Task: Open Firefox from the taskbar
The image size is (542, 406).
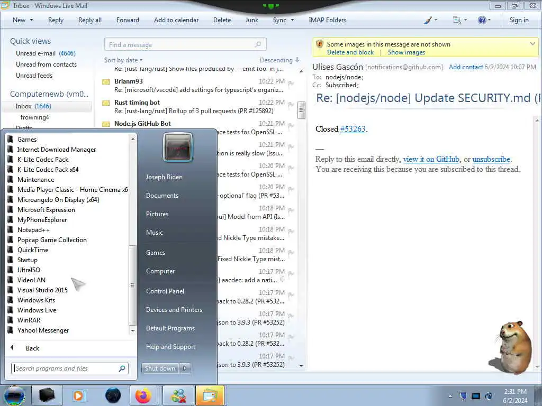Action: pyautogui.click(x=143, y=395)
